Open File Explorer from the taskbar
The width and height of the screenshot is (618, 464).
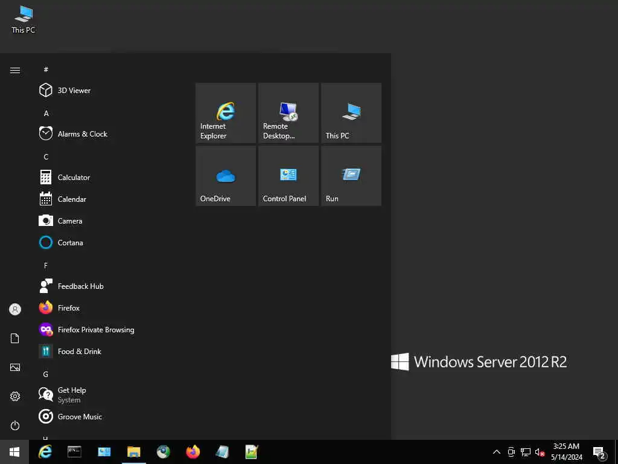[x=133, y=452]
